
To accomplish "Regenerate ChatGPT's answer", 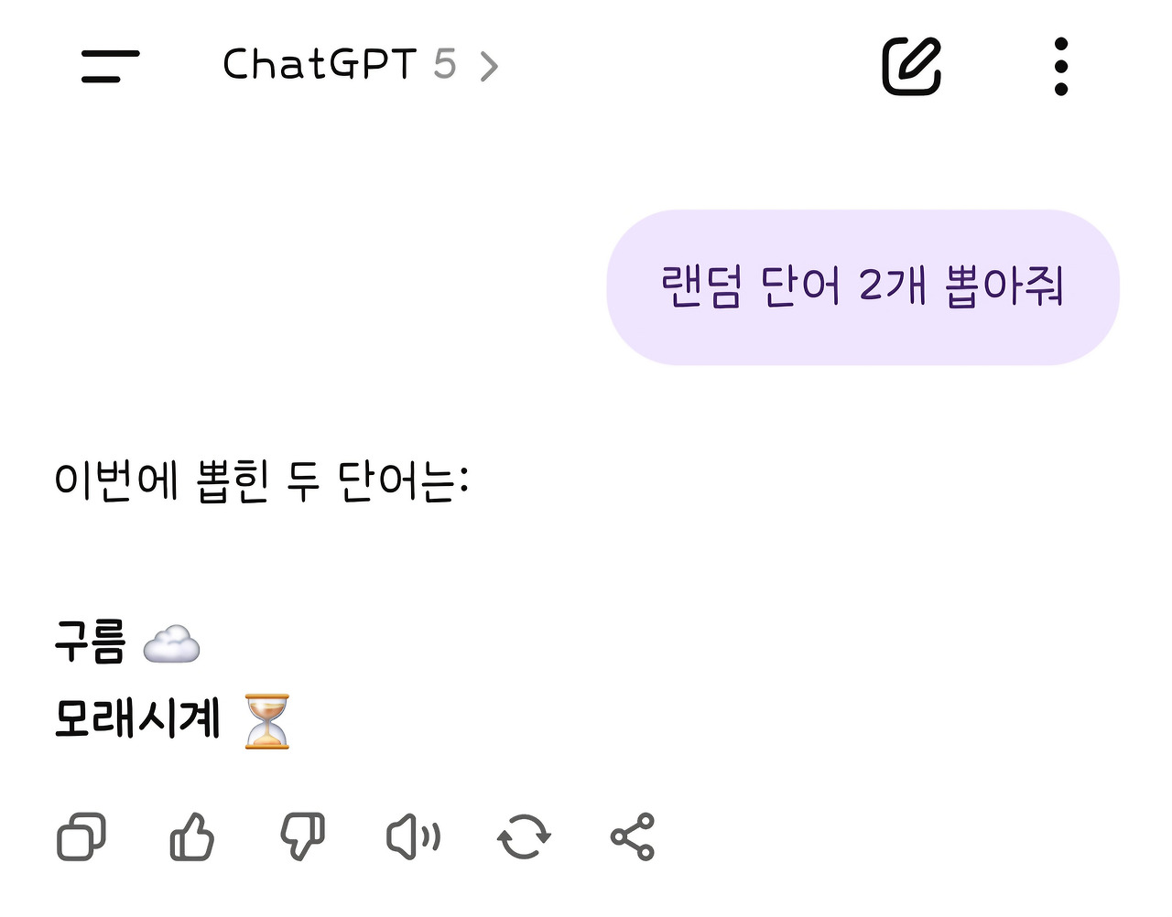I will pos(524,835).
